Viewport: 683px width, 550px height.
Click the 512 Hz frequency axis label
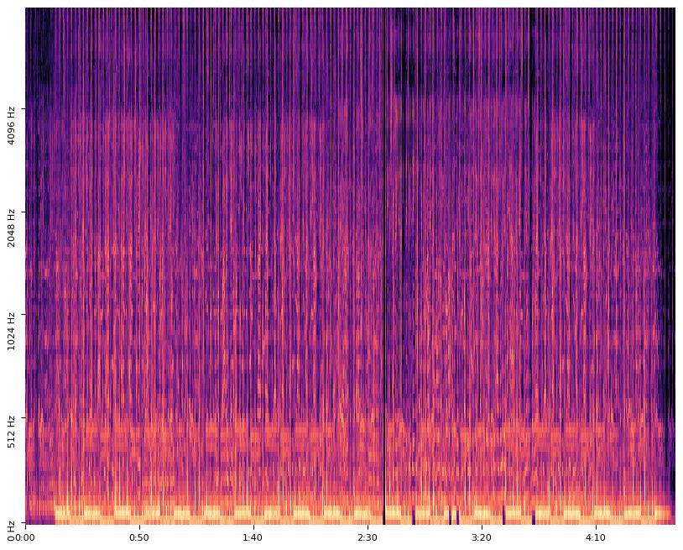11,432
